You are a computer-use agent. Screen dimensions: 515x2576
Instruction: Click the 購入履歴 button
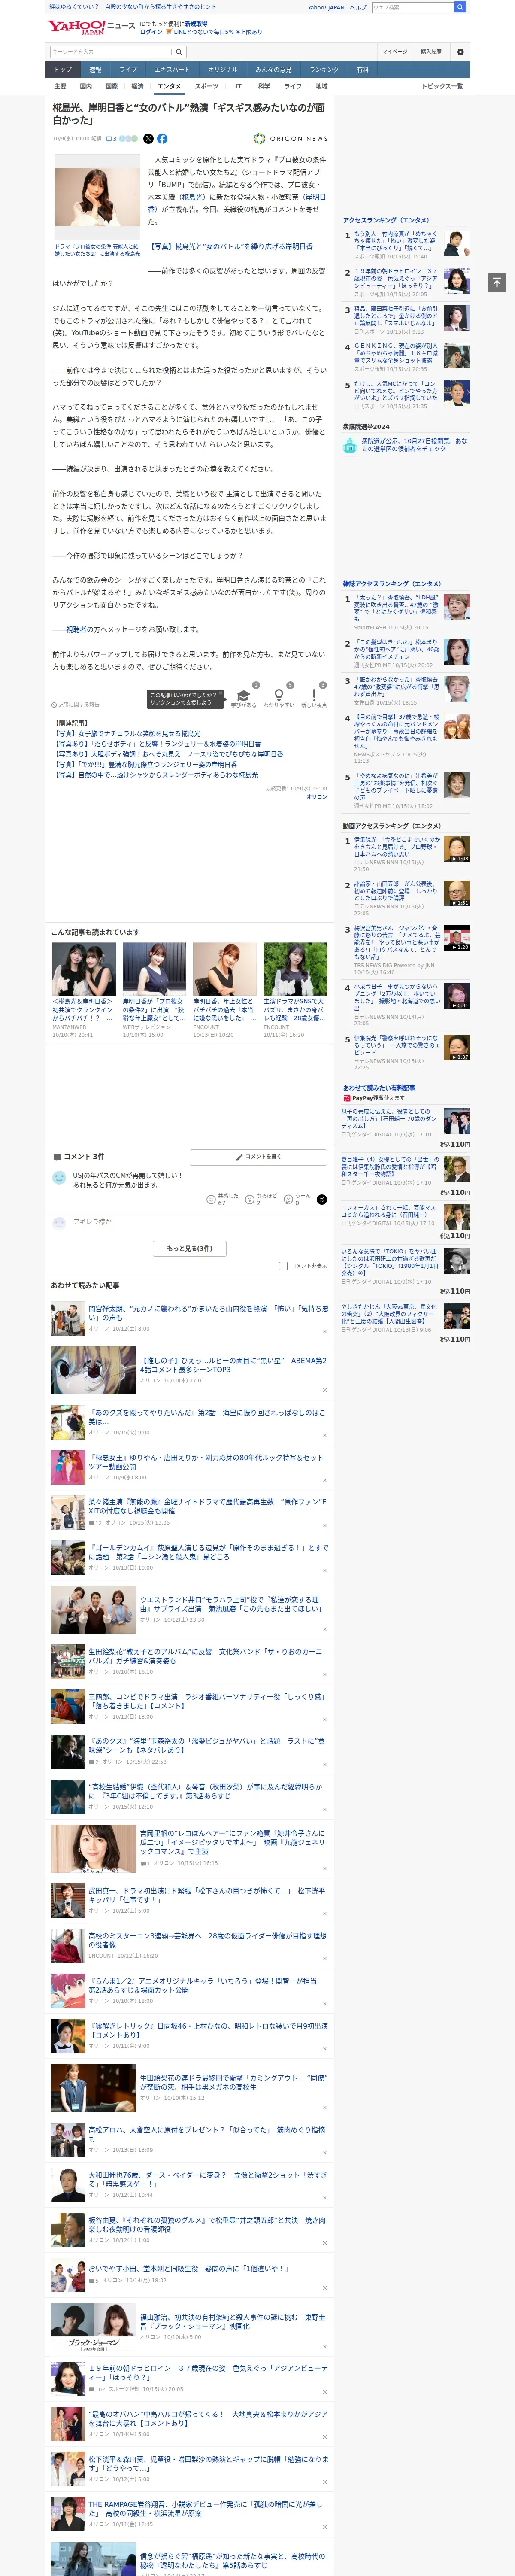coord(431,52)
